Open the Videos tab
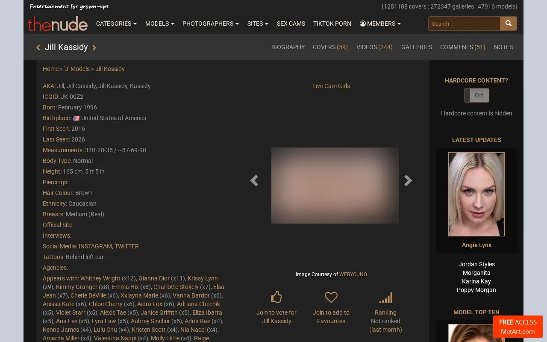 tap(374, 47)
